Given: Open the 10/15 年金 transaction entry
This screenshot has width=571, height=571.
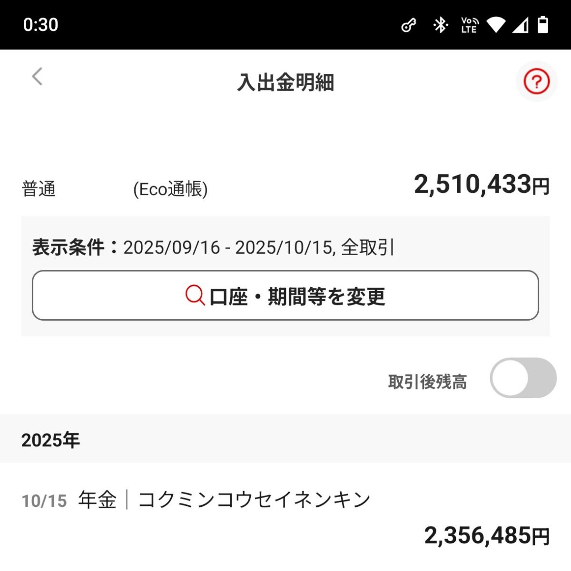Looking at the screenshot, I should pyautogui.click(x=224, y=500).
